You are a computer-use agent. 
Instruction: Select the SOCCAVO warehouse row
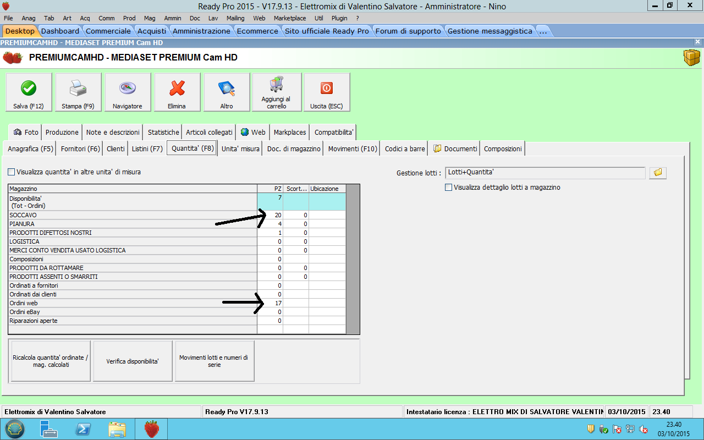pyautogui.click(x=177, y=215)
